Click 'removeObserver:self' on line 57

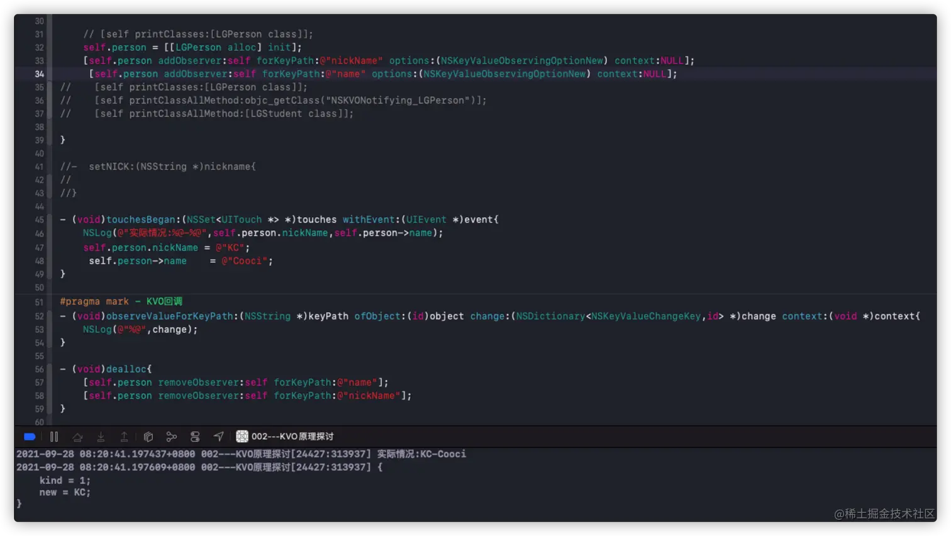[213, 382]
